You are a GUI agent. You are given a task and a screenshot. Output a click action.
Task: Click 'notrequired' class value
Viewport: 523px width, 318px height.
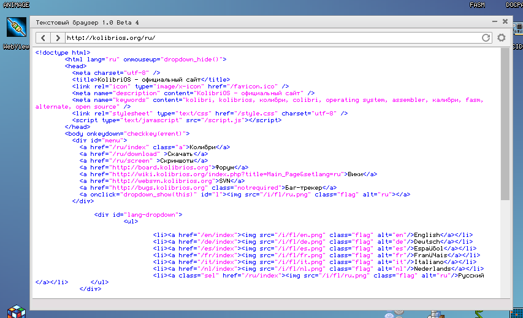click(258, 188)
